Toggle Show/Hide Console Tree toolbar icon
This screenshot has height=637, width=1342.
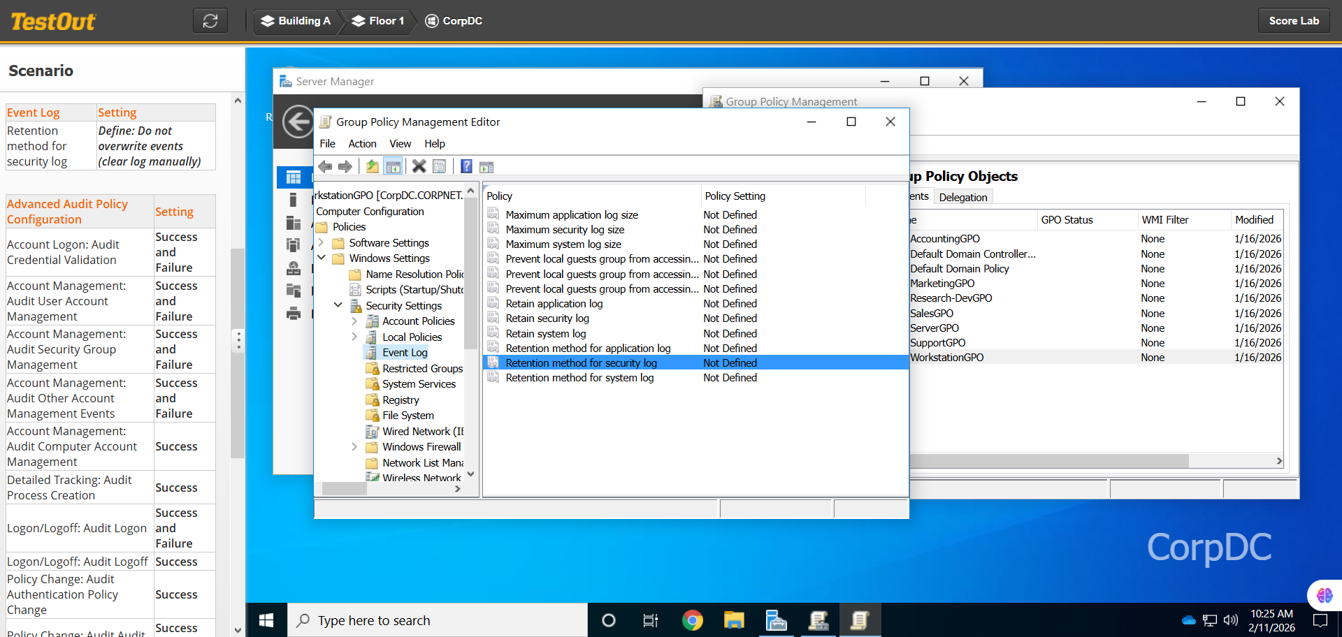[x=394, y=166]
